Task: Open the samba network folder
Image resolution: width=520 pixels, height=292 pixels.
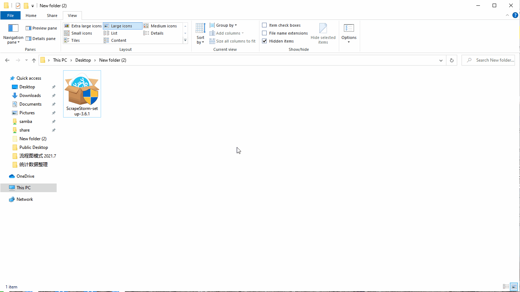Action: (x=26, y=121)
